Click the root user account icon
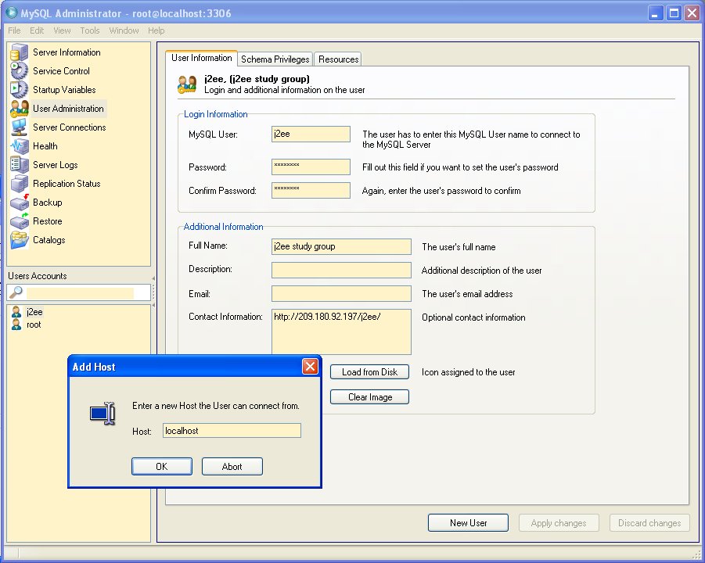 (16, 325)
